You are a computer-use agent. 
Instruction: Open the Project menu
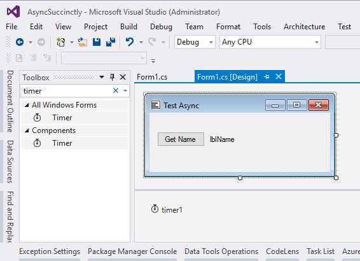[x=95, y=27]
